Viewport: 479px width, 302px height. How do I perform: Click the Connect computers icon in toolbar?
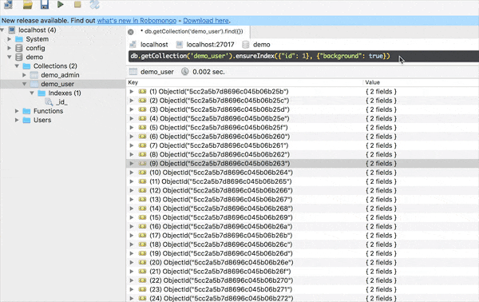coord(8,4)
